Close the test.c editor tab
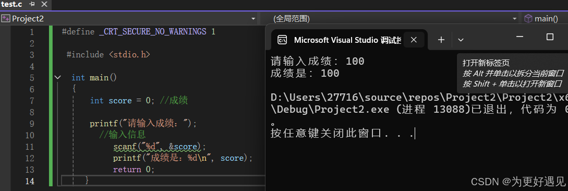This screenshot has width=568, height=191. pos(44,4)
